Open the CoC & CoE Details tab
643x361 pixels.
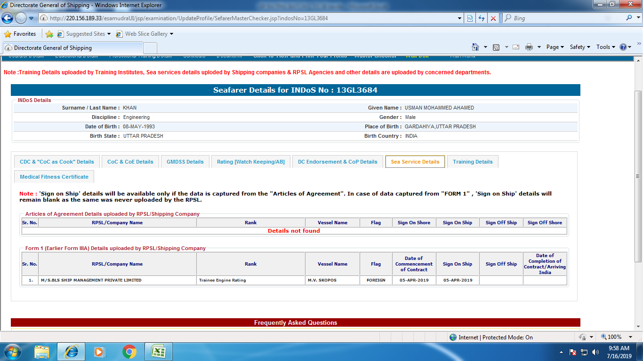click(x=130, y=162)
